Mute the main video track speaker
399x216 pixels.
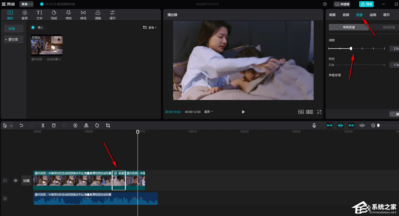point(15,180)
